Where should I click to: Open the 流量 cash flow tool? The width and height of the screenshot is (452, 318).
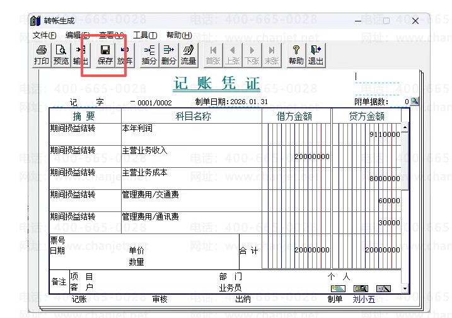[x=188, y=55]
